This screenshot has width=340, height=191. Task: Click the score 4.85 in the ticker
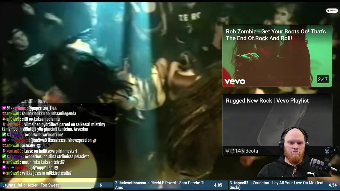pyautogui.click(x=218, y=185)
